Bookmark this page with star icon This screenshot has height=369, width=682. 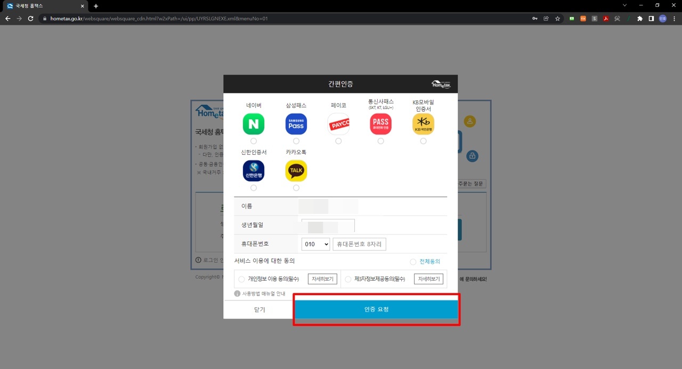(558, 18)
